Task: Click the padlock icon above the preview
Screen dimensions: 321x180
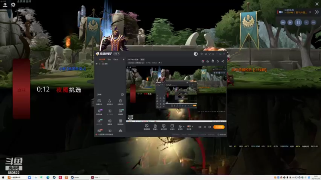Action: click(207, 62)
